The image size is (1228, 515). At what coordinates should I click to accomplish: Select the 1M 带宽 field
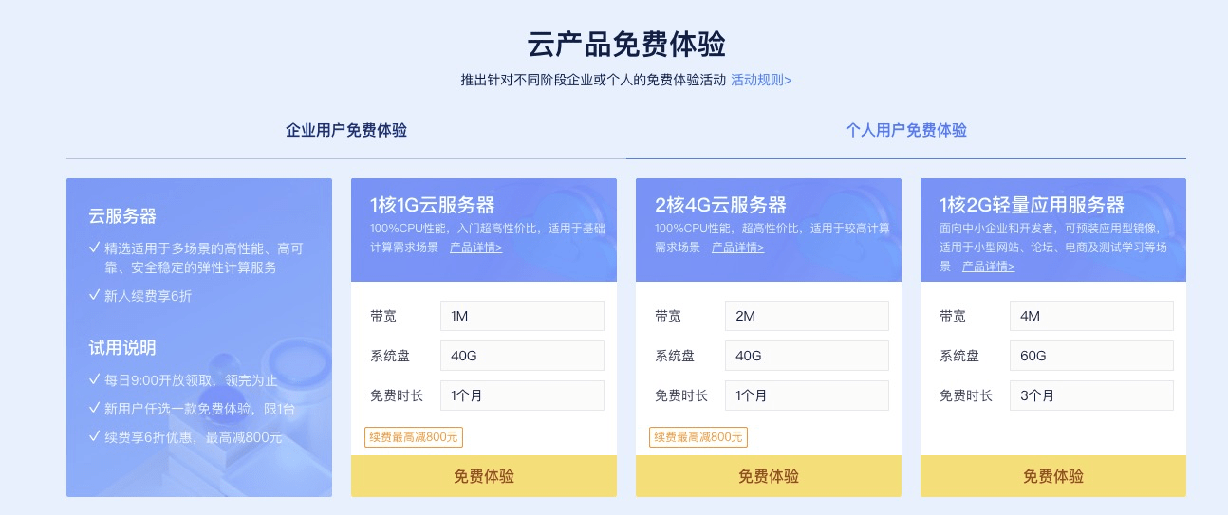click(x=522, y=316)
